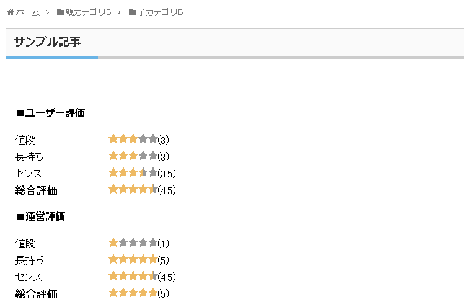
Task: Click the 値段 label under ユーザー評価
Action: point(25,140)
